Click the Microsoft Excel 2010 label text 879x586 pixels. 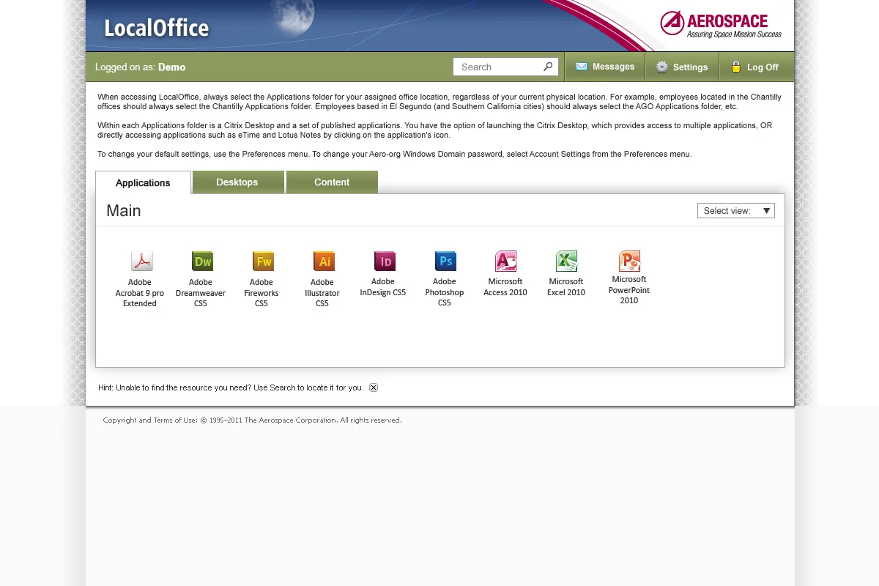pyautogui.click(x=566, y=287)
